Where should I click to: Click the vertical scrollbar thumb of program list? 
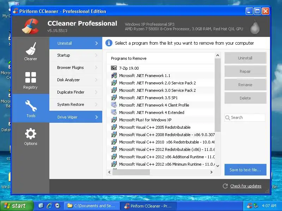217,95
